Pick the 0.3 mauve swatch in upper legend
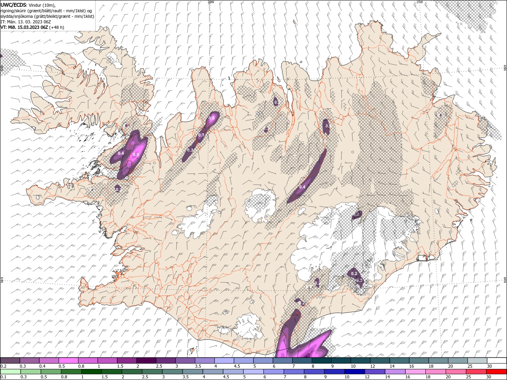The height and width of the screenshot is (380, 507). (x=29, y=361)
